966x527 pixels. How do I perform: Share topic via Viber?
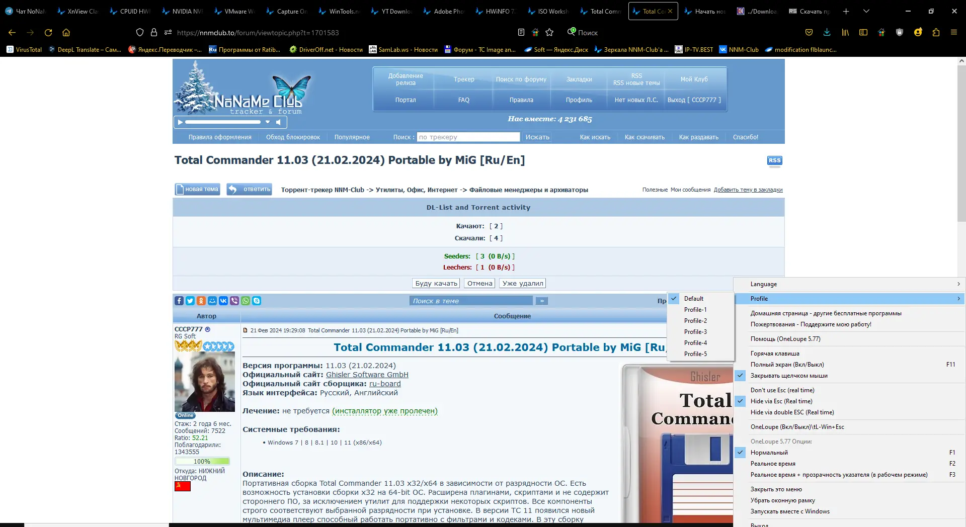234,301
